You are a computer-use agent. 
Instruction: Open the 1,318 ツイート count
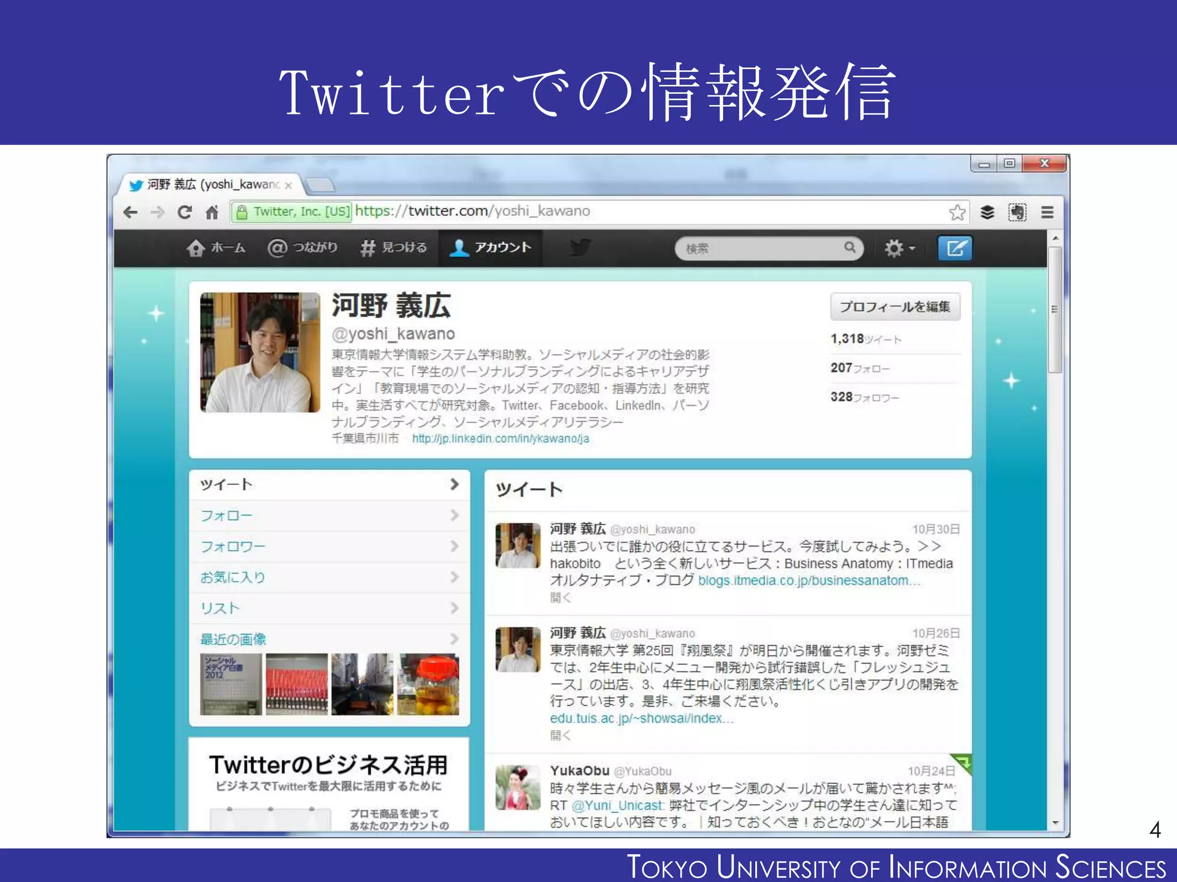point(866,339)
